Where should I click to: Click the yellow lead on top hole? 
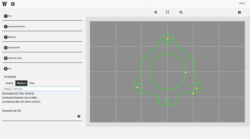point(168,39)
